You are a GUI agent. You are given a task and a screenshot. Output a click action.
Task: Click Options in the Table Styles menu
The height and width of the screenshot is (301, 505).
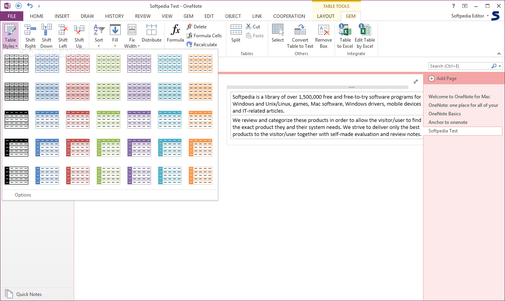[23, 195]
